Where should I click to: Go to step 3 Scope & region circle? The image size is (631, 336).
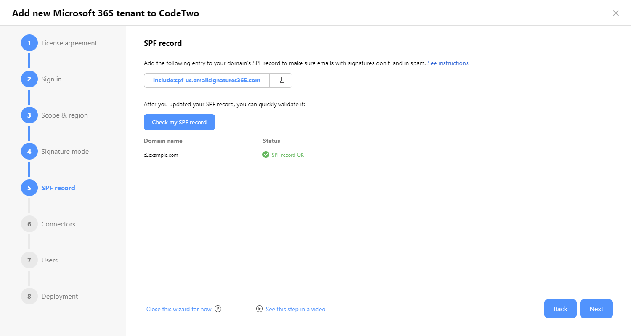tap(29, 115)
